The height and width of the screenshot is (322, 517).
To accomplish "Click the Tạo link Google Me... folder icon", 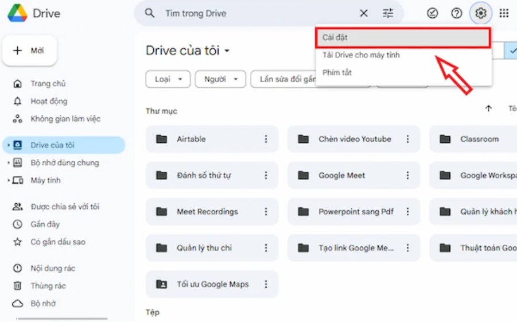I will coord(304,248).
